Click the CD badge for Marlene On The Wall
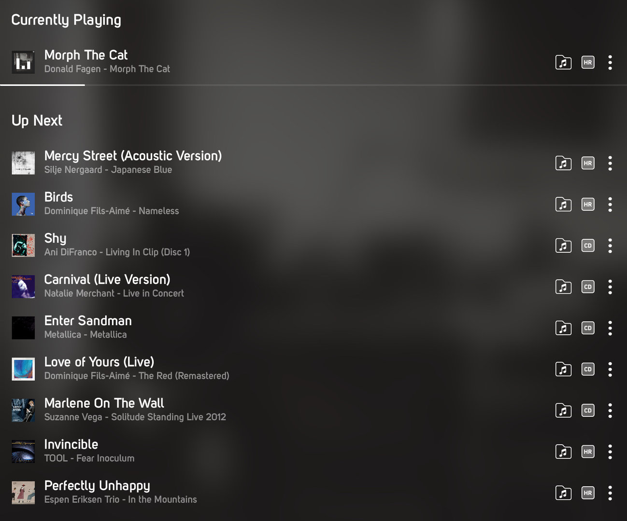The height and width of the screenshot is (521, 627). tap(587, 411)
